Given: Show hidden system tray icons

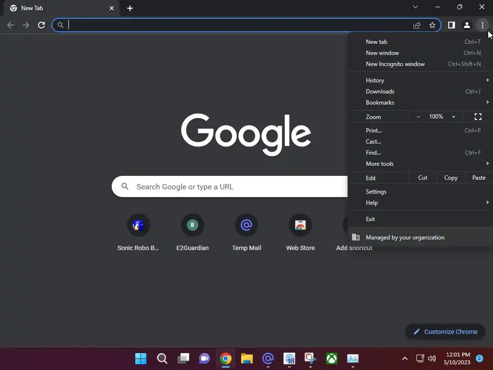Looking at the screenshot, I should [x=404, y=358].
